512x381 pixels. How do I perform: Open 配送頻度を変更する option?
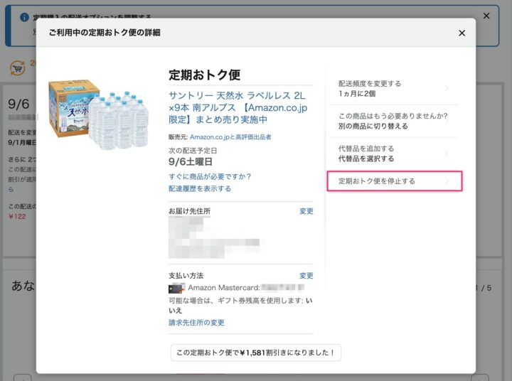393,88
